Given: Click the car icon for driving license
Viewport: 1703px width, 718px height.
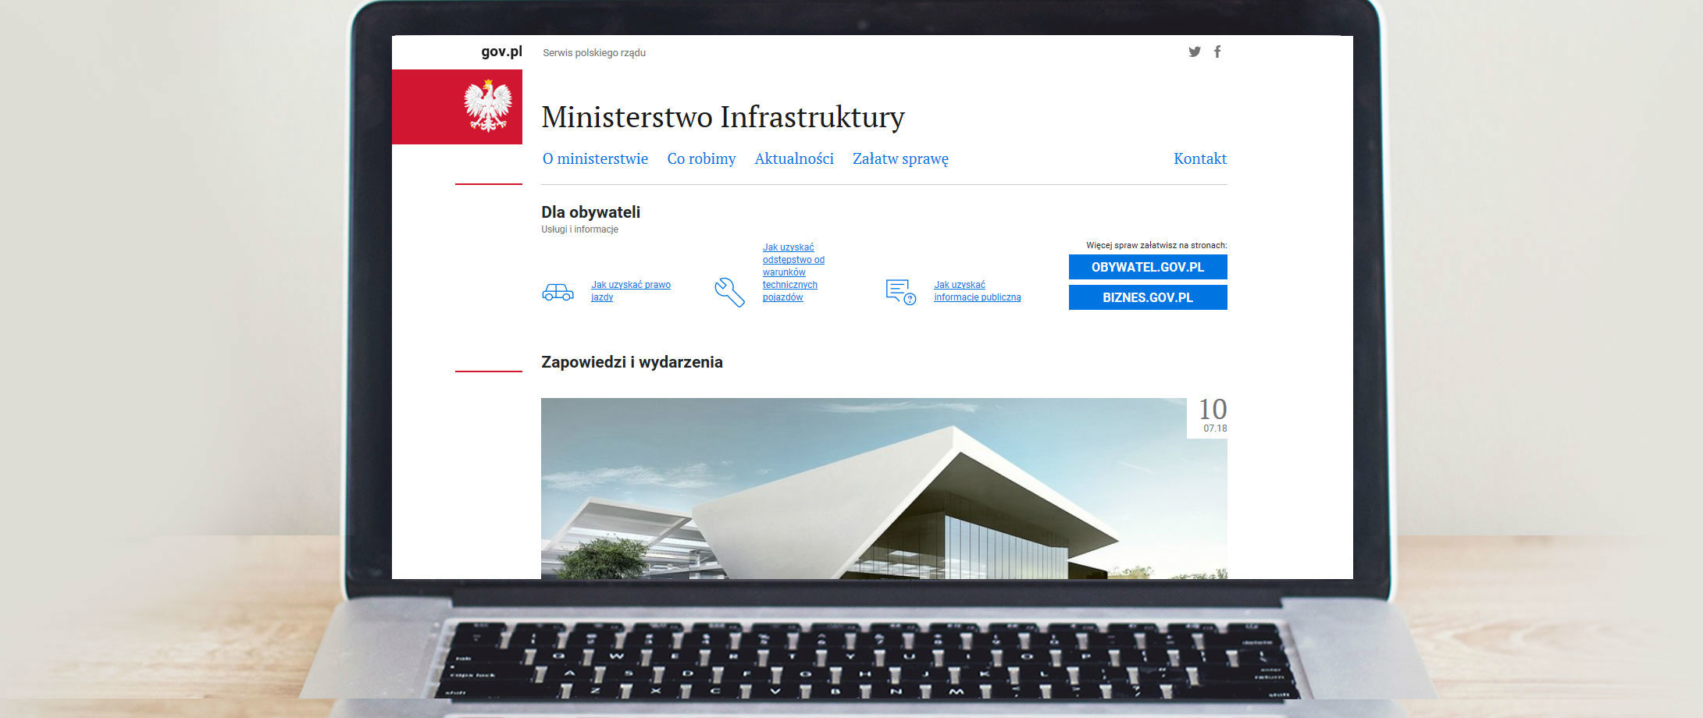Looking at the screenshot, I should click(x=558, y=292).
